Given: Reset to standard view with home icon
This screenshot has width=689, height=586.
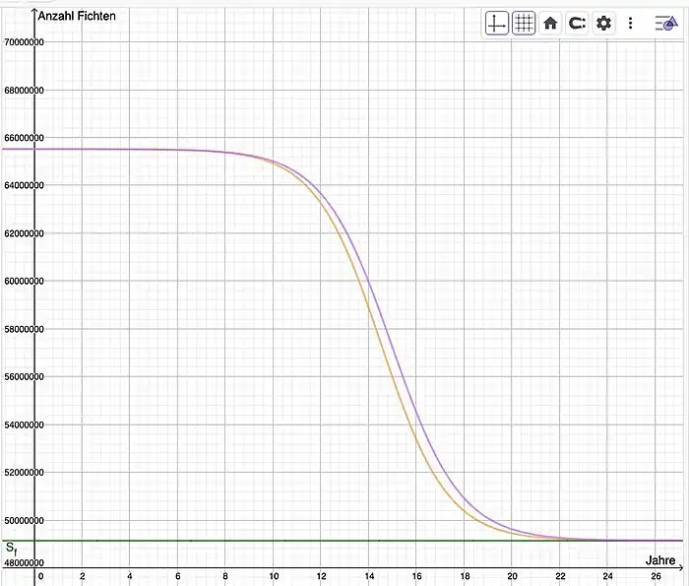Looking at the screenshot, I should (550, 24).
